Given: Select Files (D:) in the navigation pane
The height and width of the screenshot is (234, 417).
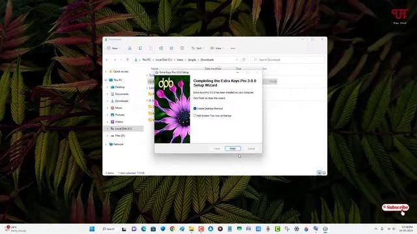Looking at the screenshot, I should pyautogui.click(x=120, y=136).
